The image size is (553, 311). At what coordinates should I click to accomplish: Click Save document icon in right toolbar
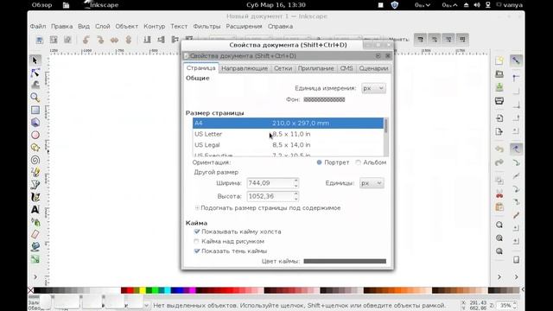[499, 87]
